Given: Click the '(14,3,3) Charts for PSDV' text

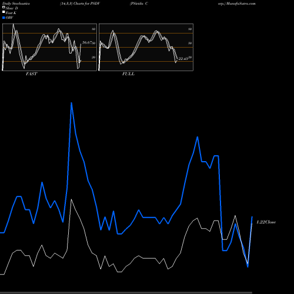Looking at the screenshot, I should coord(80,4).
